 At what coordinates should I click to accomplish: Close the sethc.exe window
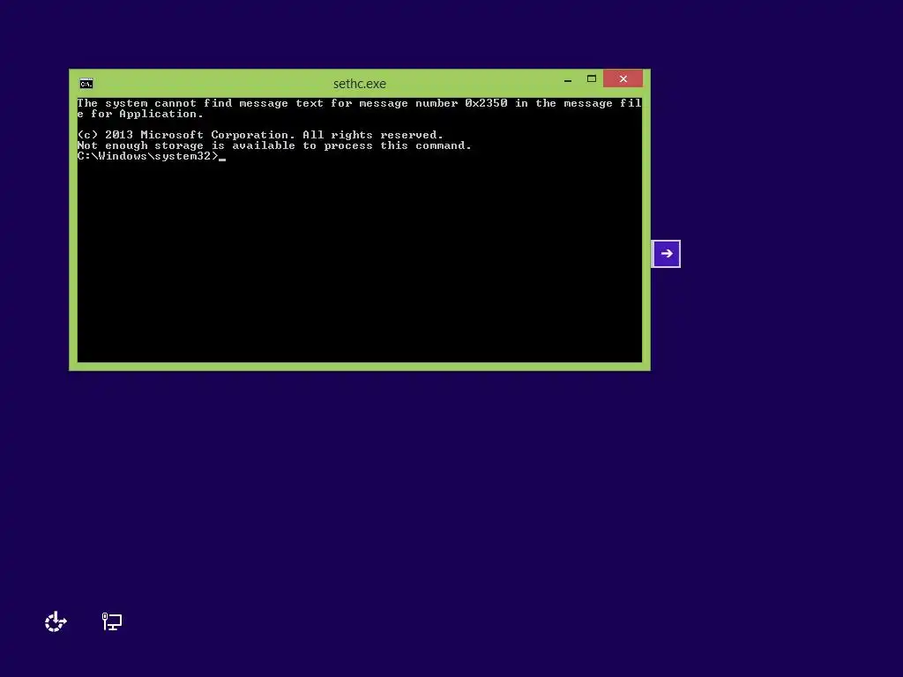click(623, 78)
